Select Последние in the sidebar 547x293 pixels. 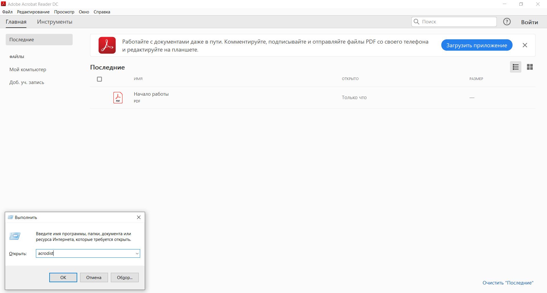click(39, 40)
